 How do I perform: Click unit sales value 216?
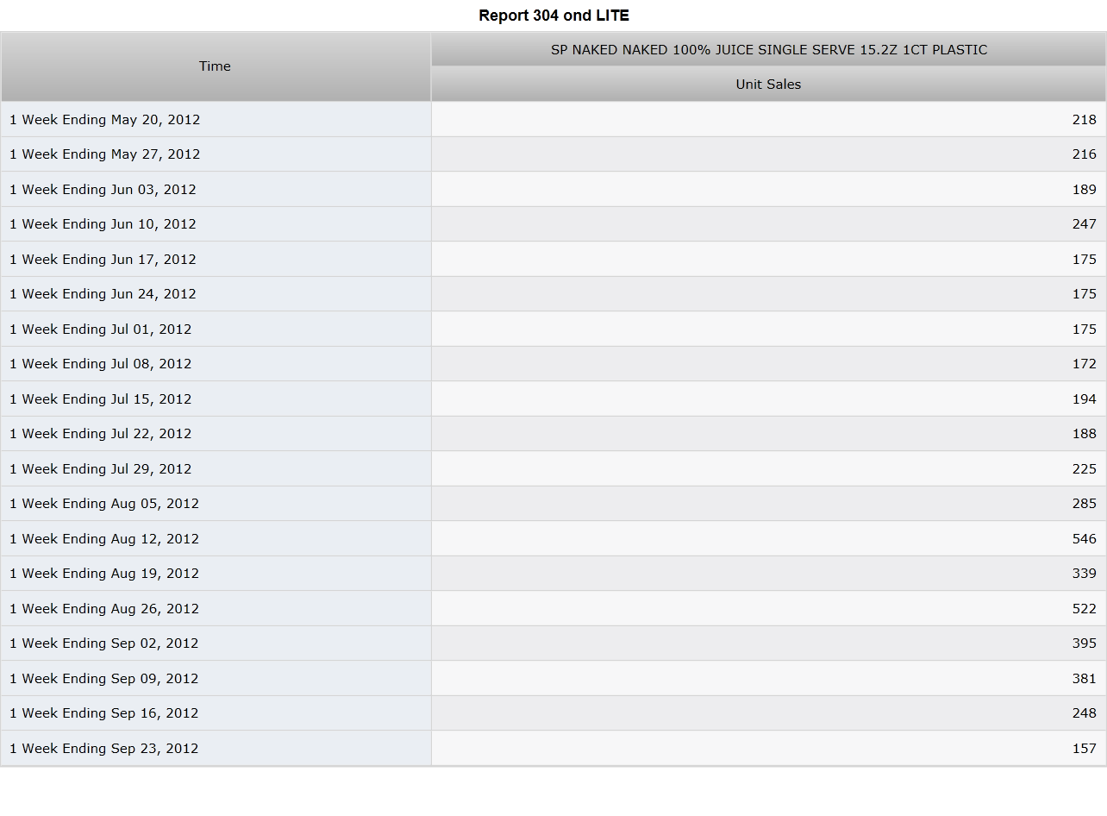1085,154
